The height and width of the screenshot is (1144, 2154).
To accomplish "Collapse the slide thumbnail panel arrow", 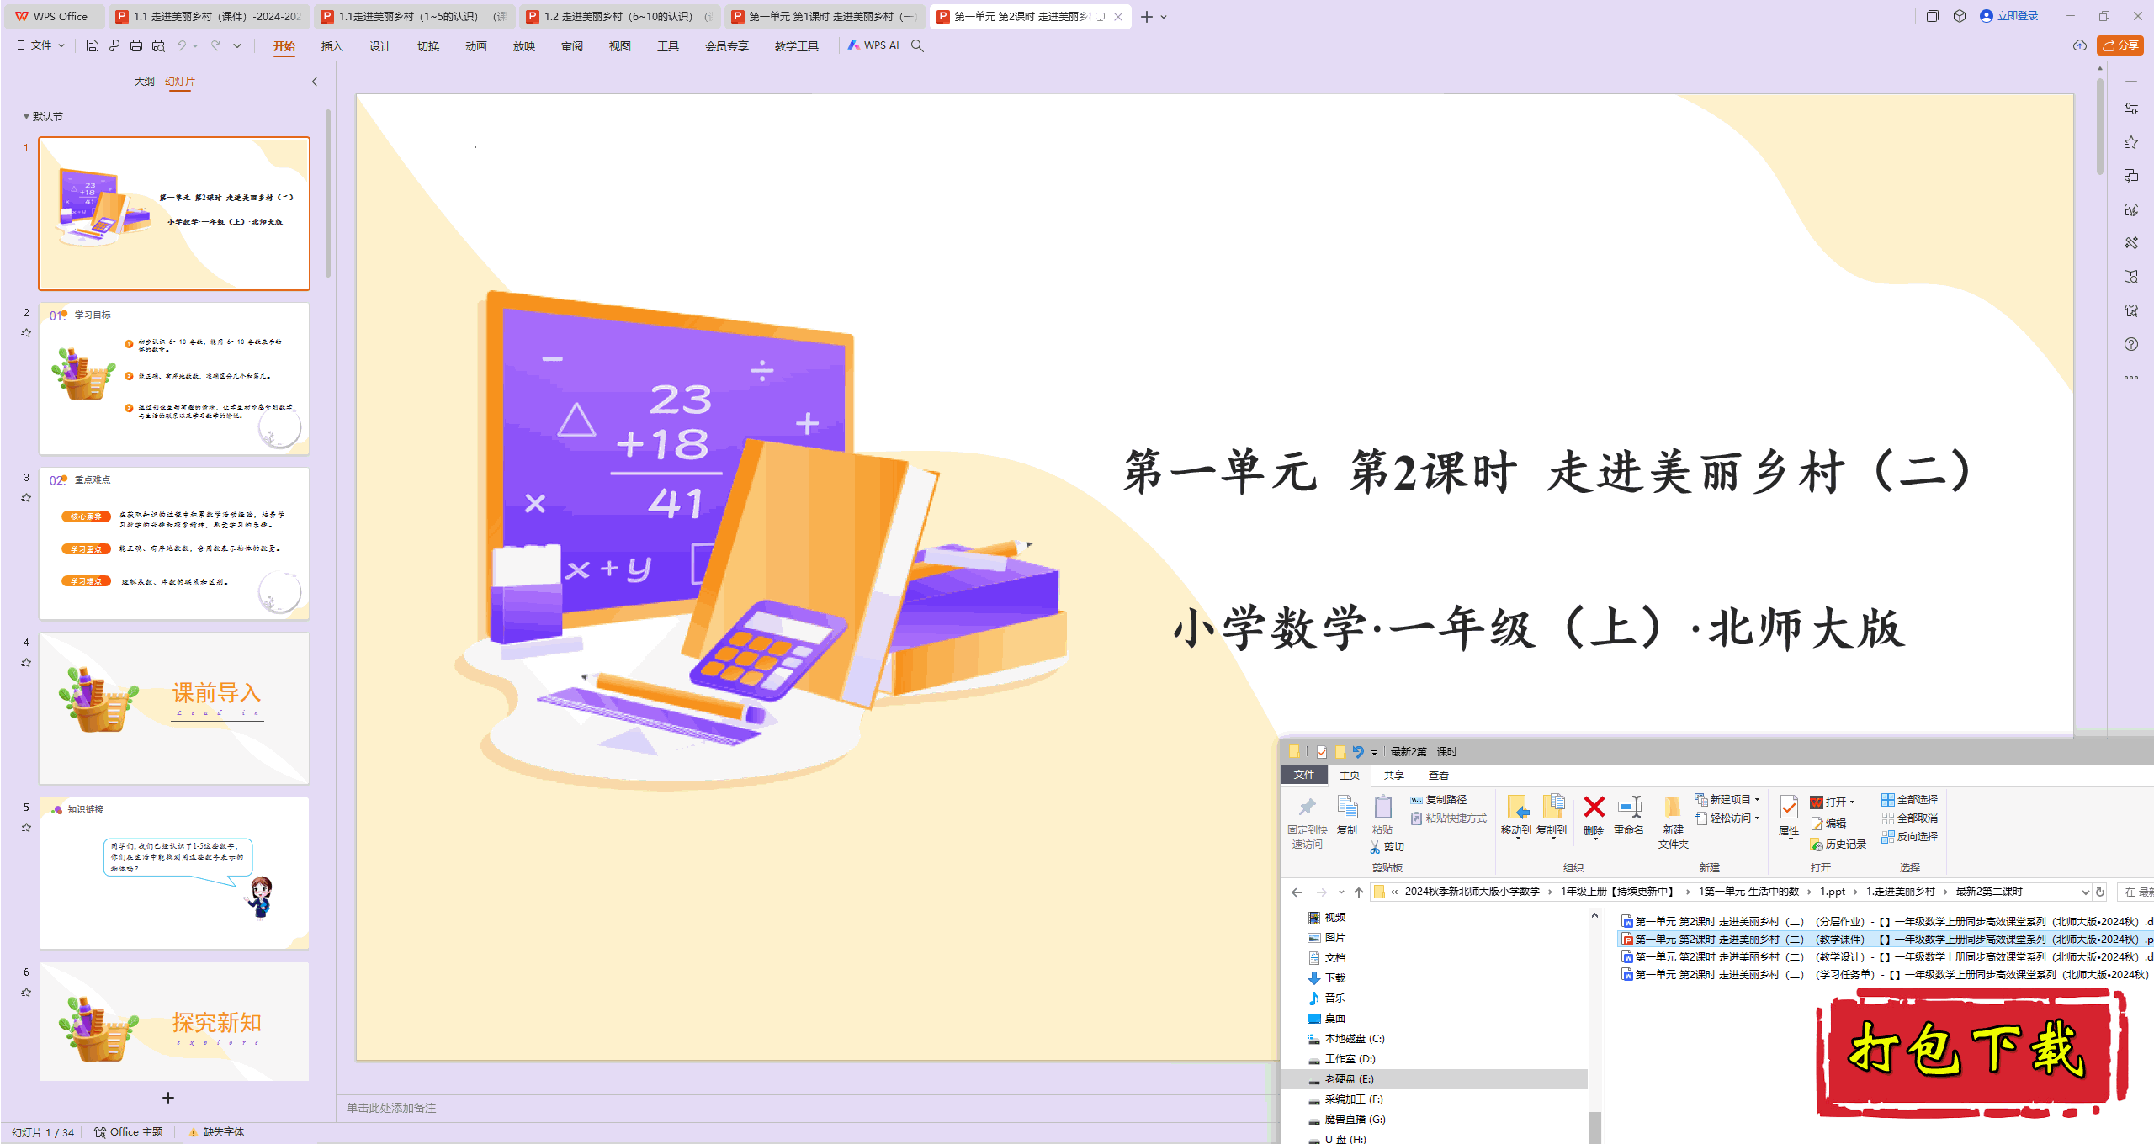I will 315,82.
